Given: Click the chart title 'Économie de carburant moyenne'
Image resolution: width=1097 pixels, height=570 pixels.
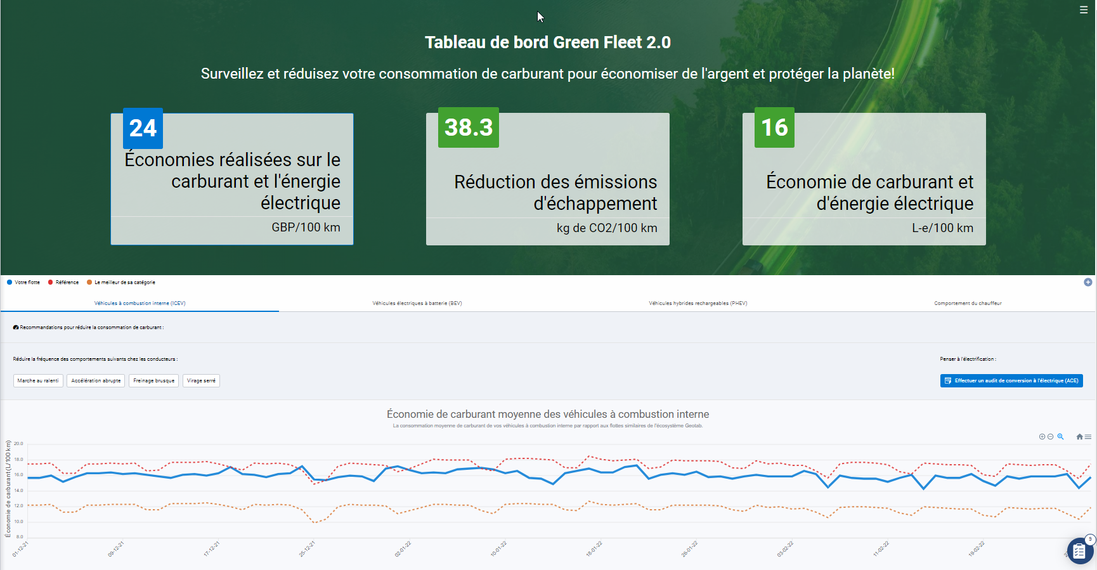Looking at the screenshot, I should [548, 414].
